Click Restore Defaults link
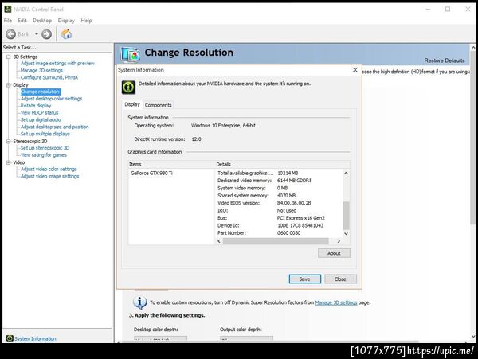The height and width of the screenshot is (359, 478). tap(445, 60)
